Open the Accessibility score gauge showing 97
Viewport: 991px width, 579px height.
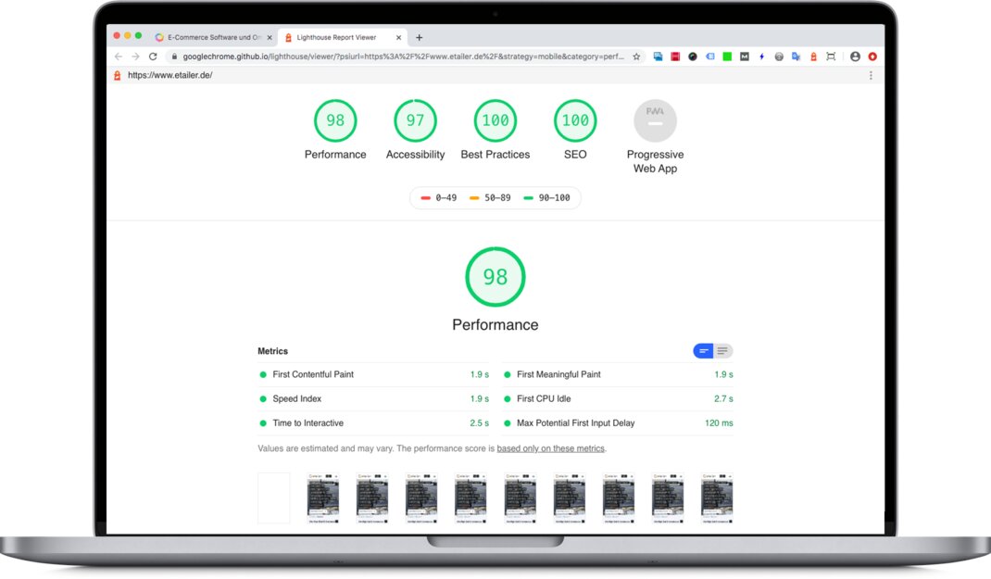coord(415,121)
